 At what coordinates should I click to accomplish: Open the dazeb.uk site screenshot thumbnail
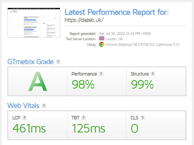coord(34,23)
